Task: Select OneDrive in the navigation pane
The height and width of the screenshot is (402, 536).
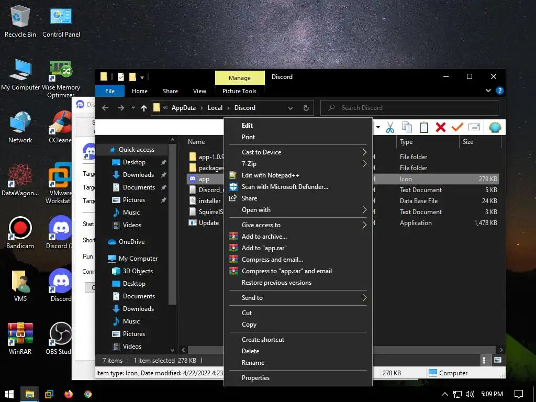Action: coord(131,242)
